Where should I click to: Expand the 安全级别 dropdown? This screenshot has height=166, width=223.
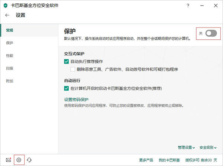coord(208,147)
